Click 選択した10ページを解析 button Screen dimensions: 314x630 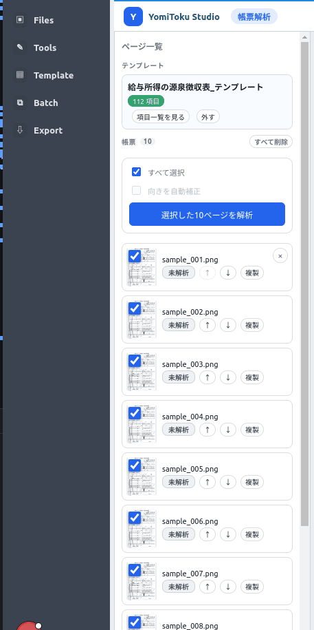click(207, 215)
